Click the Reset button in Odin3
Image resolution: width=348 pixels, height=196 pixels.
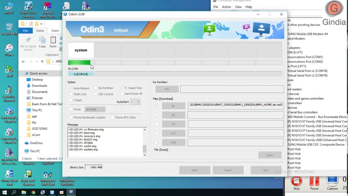pyautogui.click(x=228, y=170)
